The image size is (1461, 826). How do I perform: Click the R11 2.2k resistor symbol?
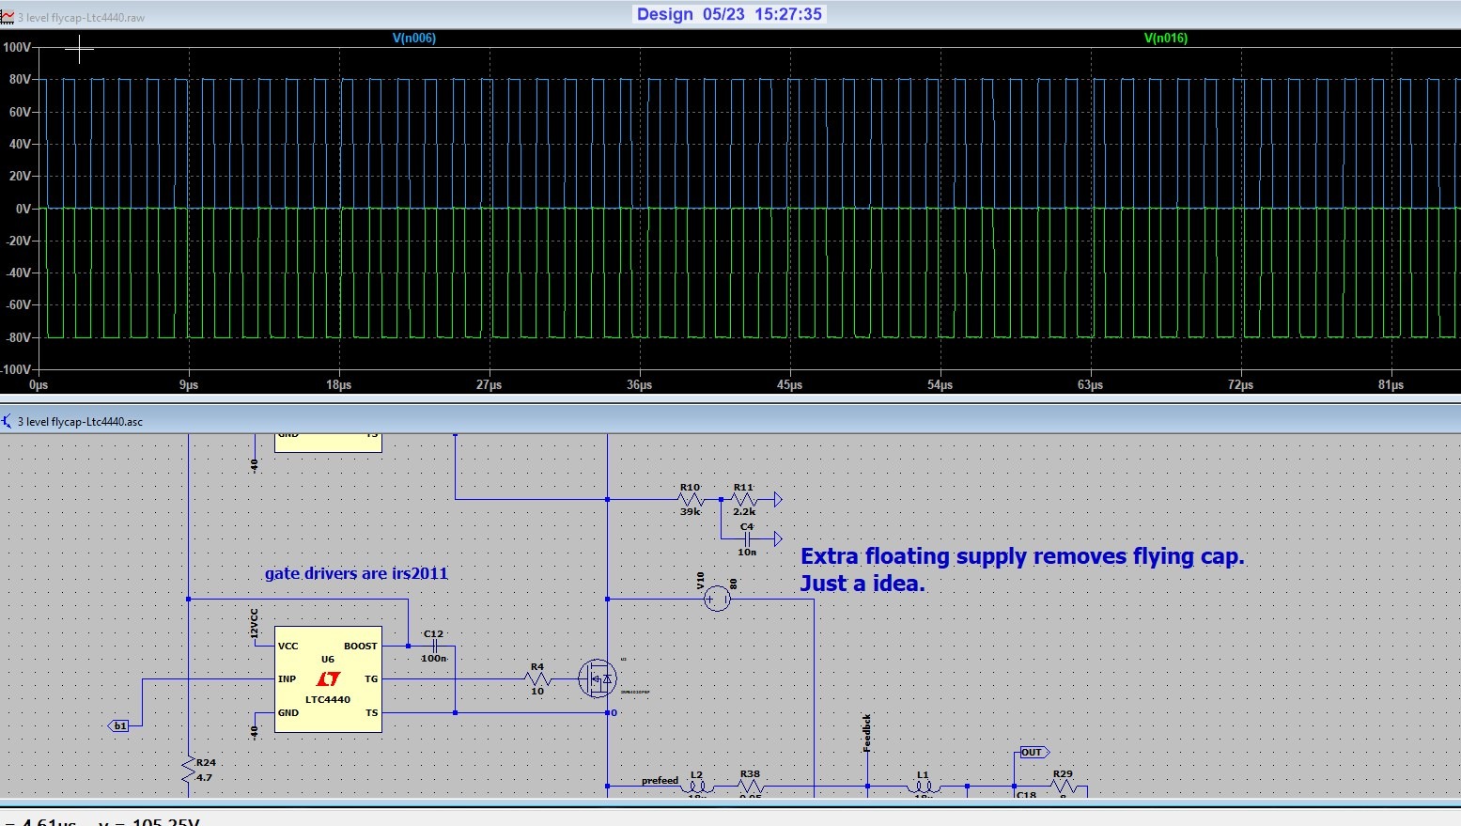(743, 500)
